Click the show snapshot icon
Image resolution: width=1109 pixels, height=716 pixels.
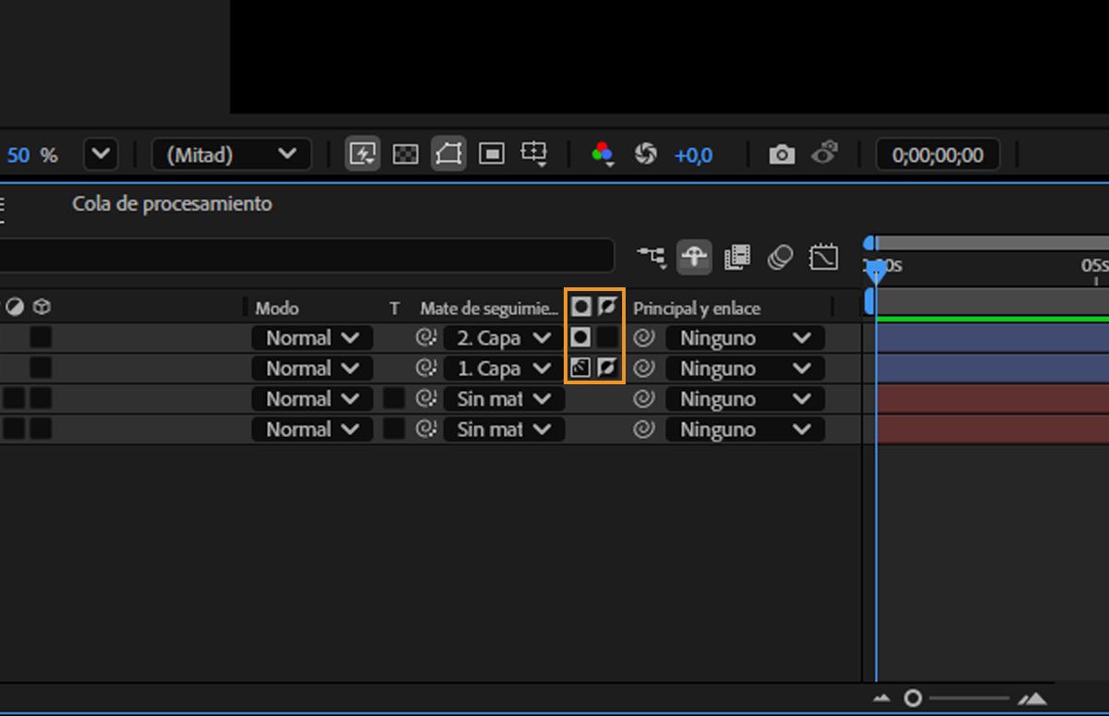pyautogui.click(x=824, y=153)
